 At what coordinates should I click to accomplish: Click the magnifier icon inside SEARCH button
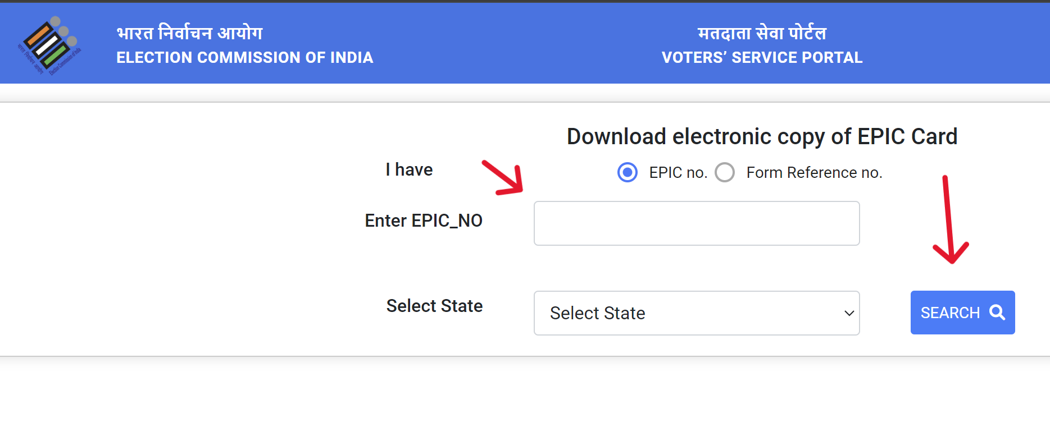tap(997, 313)
